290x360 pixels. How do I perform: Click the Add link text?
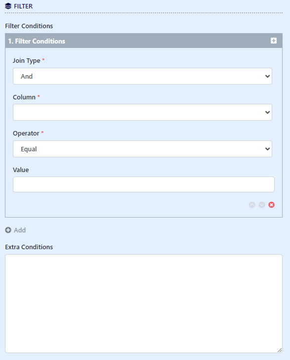click(20, 230)
